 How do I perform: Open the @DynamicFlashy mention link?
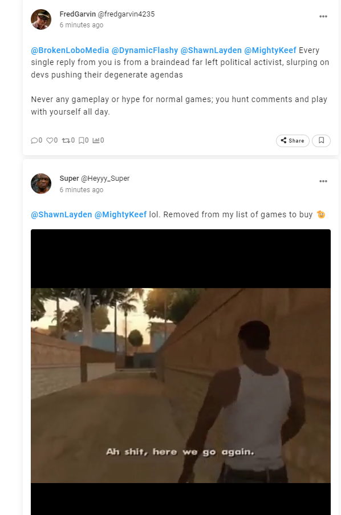pos(145,50)
